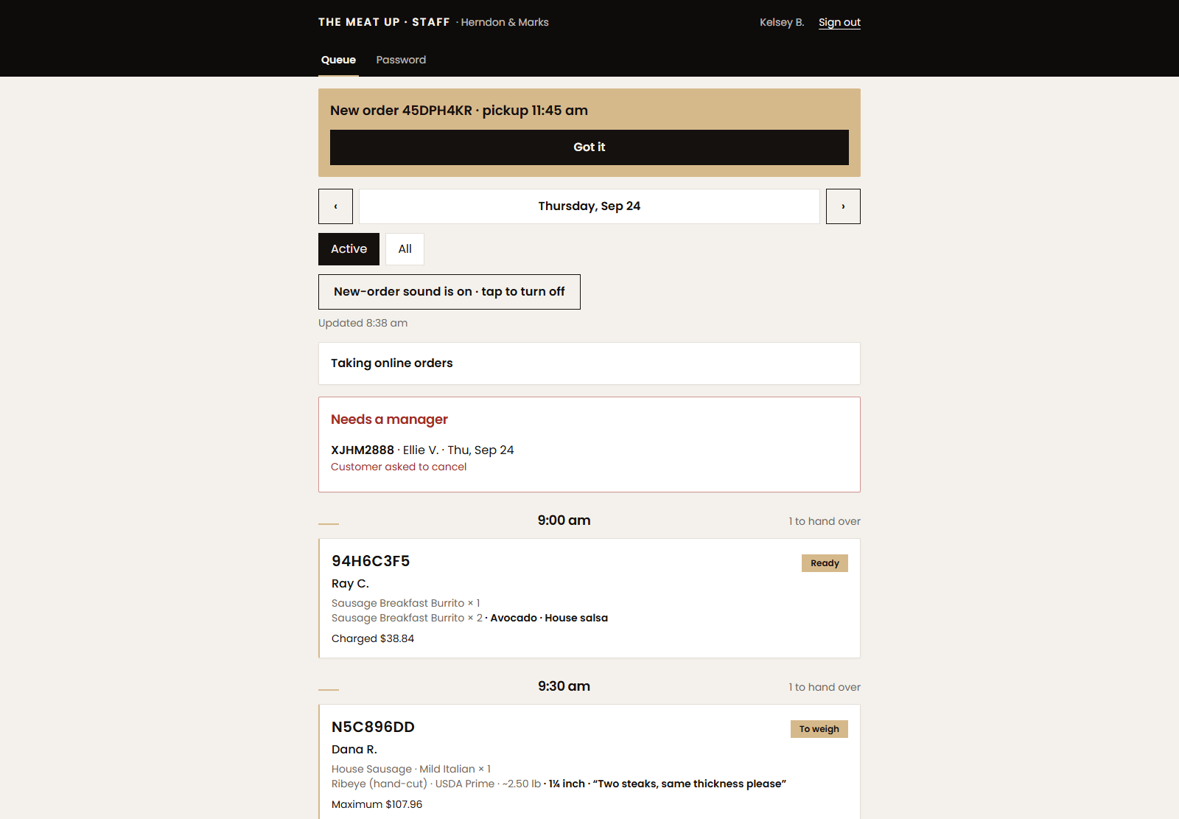
Task: Click the Ready status badge
Action: click(825, 563)
